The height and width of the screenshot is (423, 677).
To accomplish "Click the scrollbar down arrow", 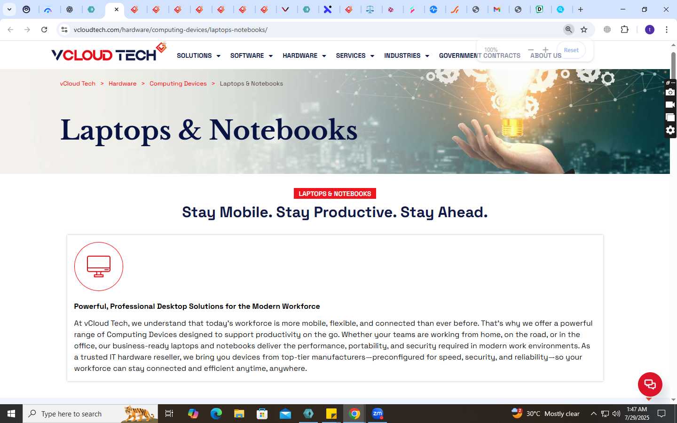I will [673, 400].
